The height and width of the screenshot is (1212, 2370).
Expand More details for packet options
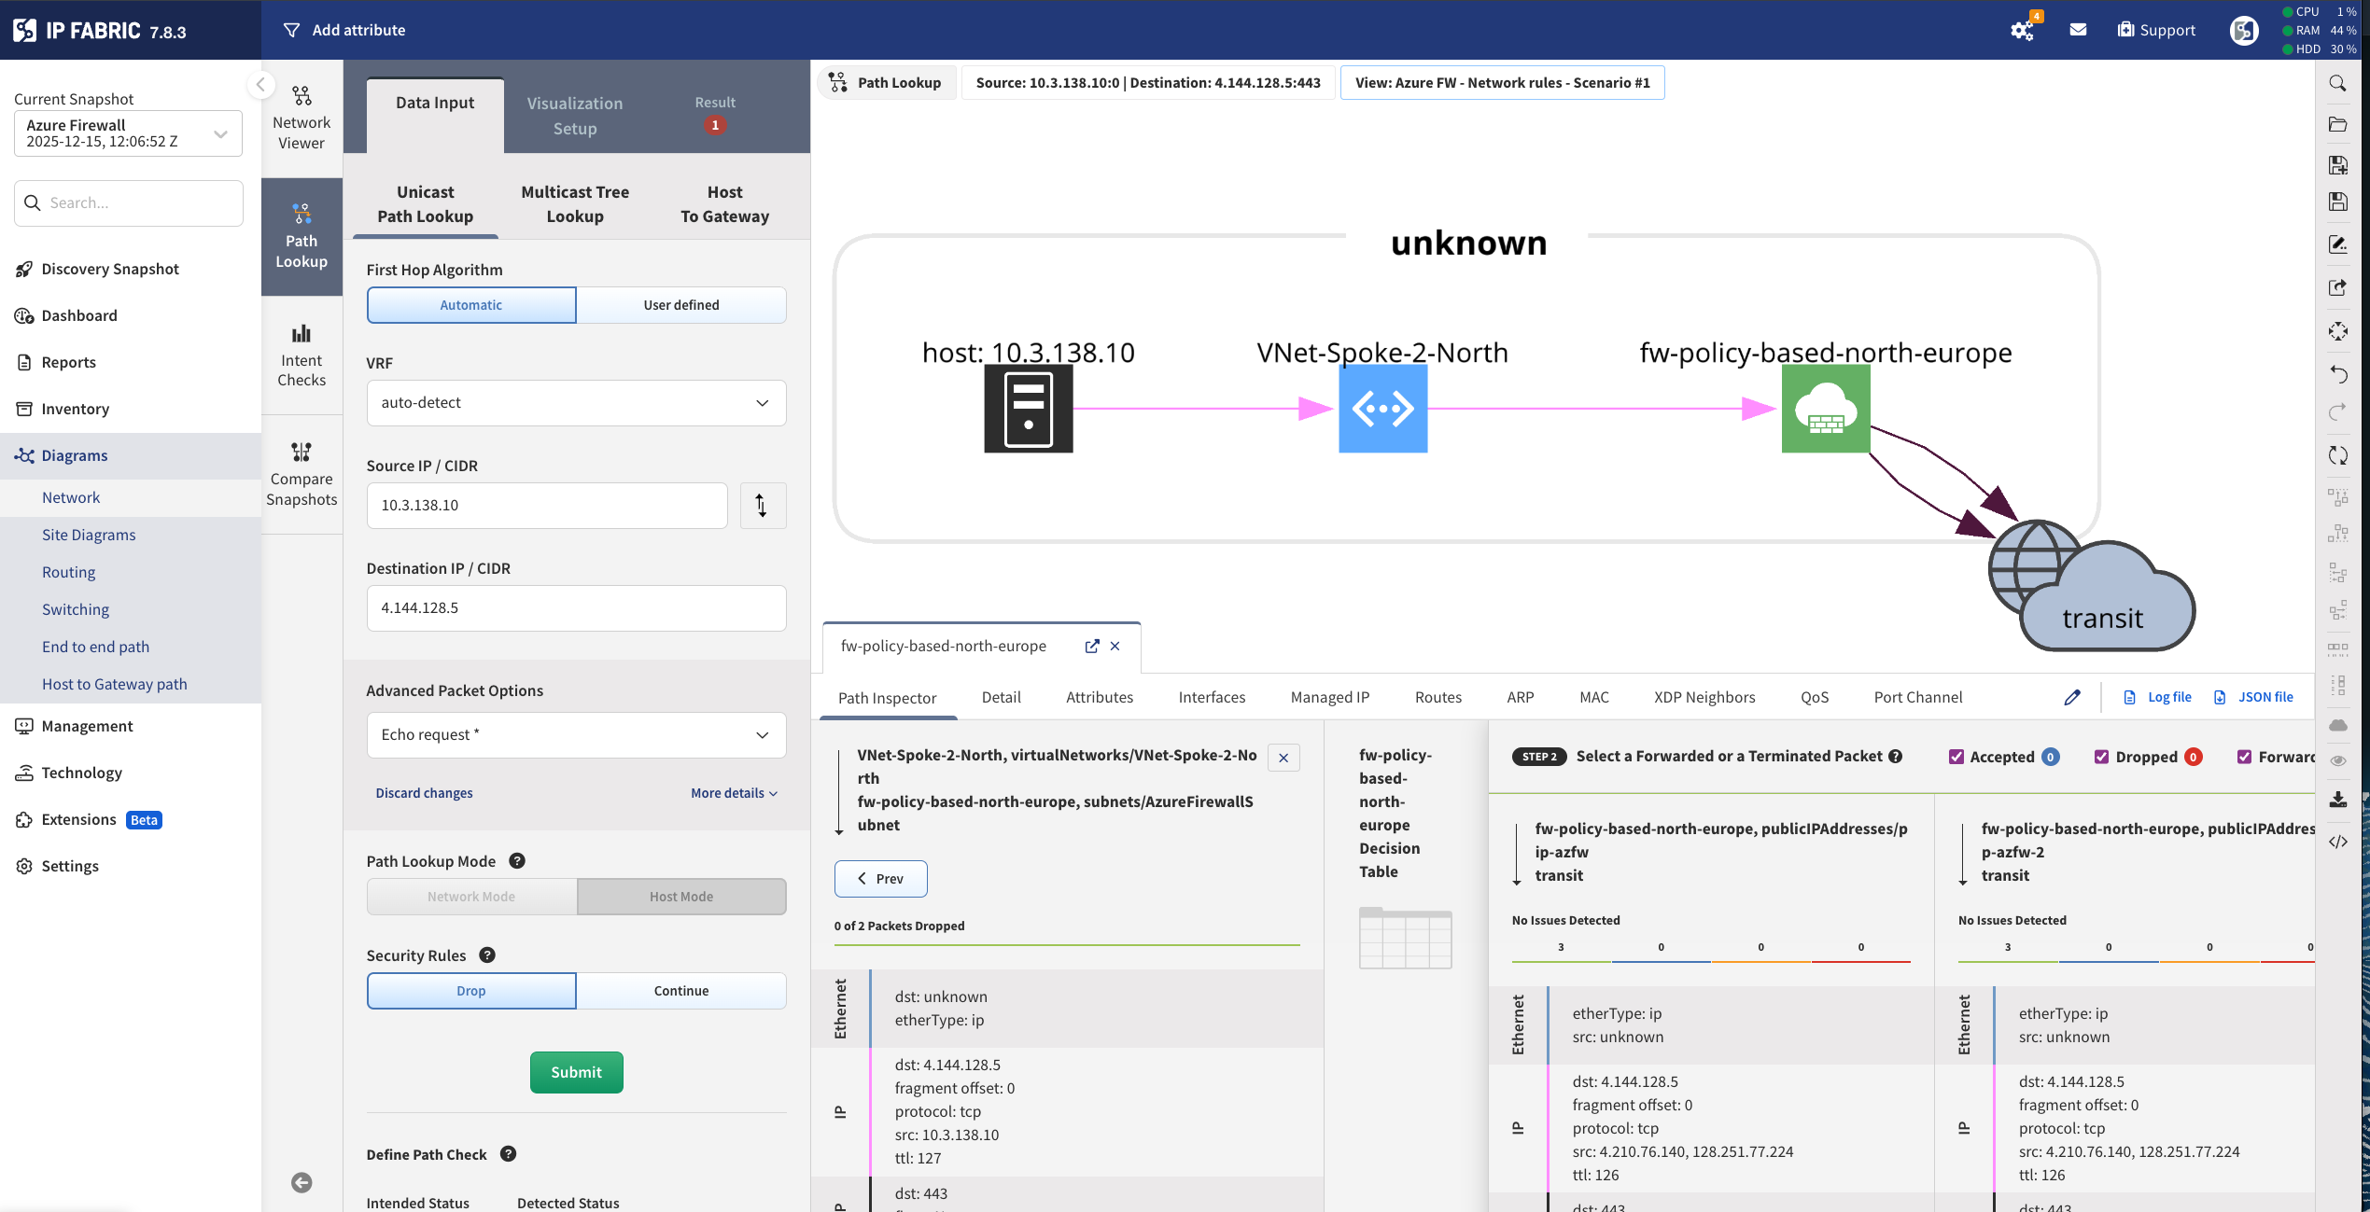734,792
